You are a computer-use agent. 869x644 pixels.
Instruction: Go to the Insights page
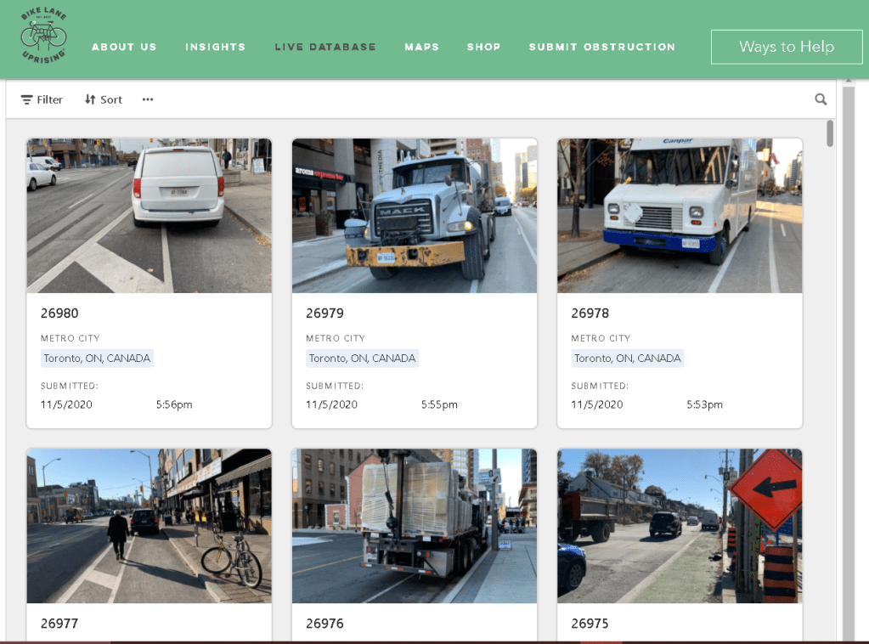coord(216,47)
